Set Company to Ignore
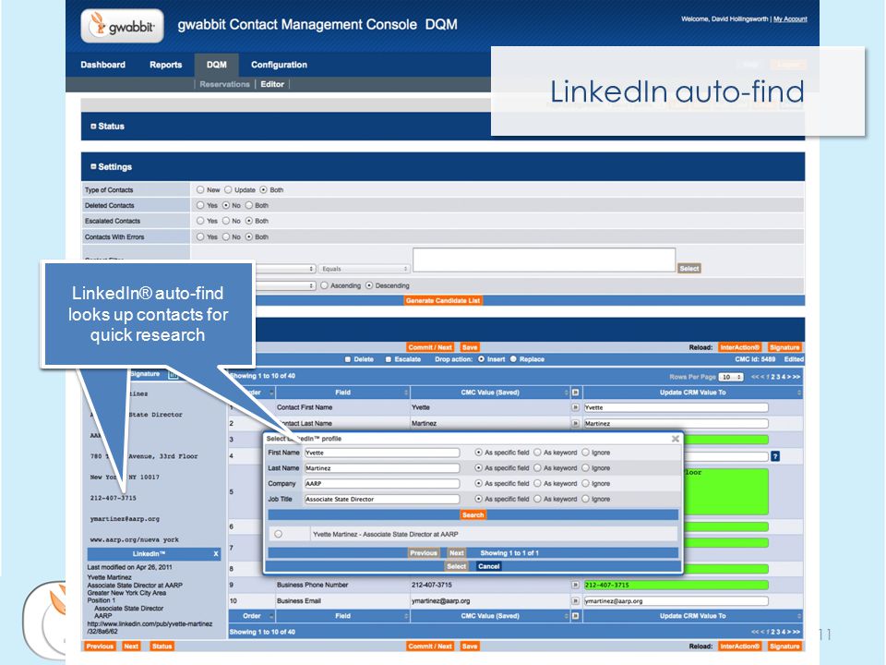This screenshot has height=665, width=886. (585, 483)
